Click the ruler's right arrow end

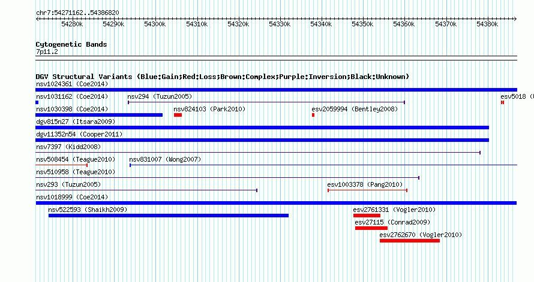tap(515, 19)
